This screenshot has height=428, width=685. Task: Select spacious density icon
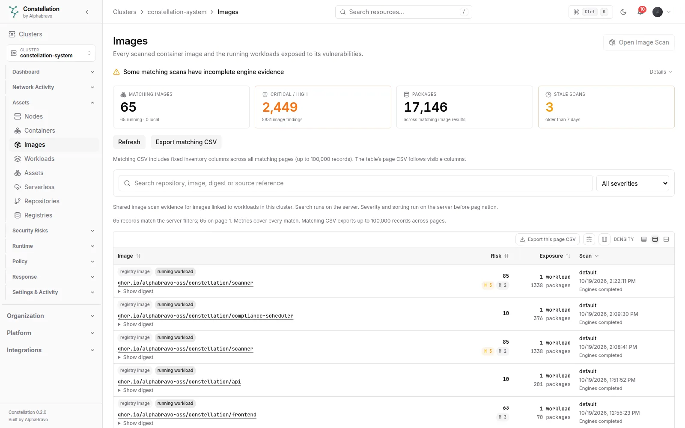pyautogui.click(x=666, y=239)
